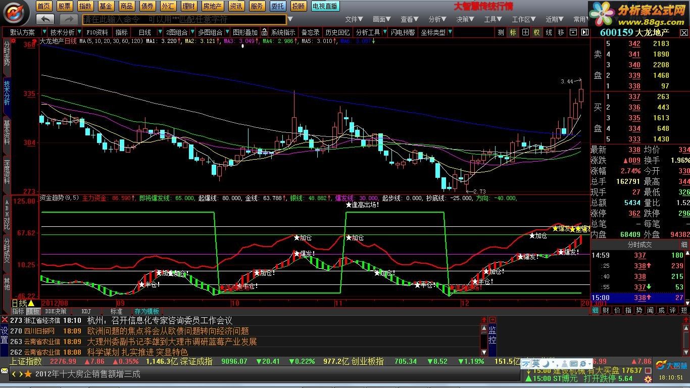Click the 存为模板 tab
690x388 pixels.
(147, 311)
